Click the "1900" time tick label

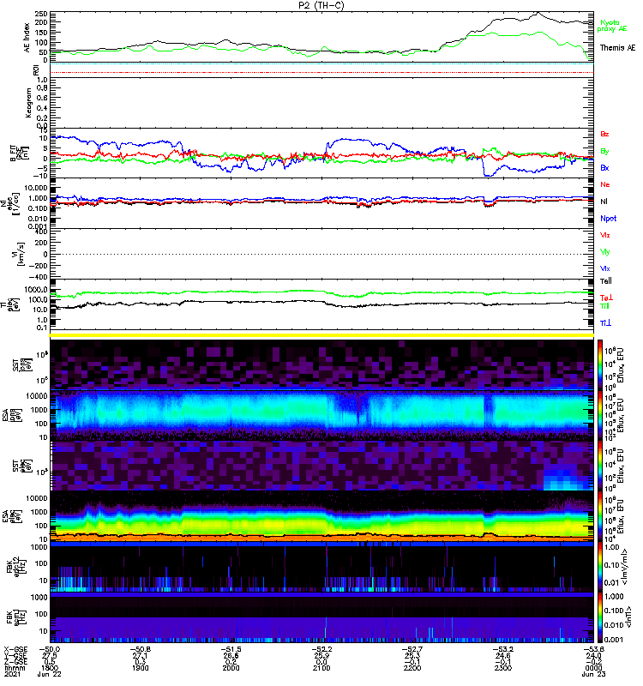click(140, 668)
